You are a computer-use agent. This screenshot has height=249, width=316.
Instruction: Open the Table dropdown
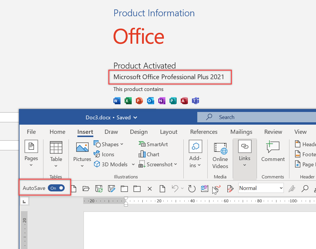coord(56,154)
